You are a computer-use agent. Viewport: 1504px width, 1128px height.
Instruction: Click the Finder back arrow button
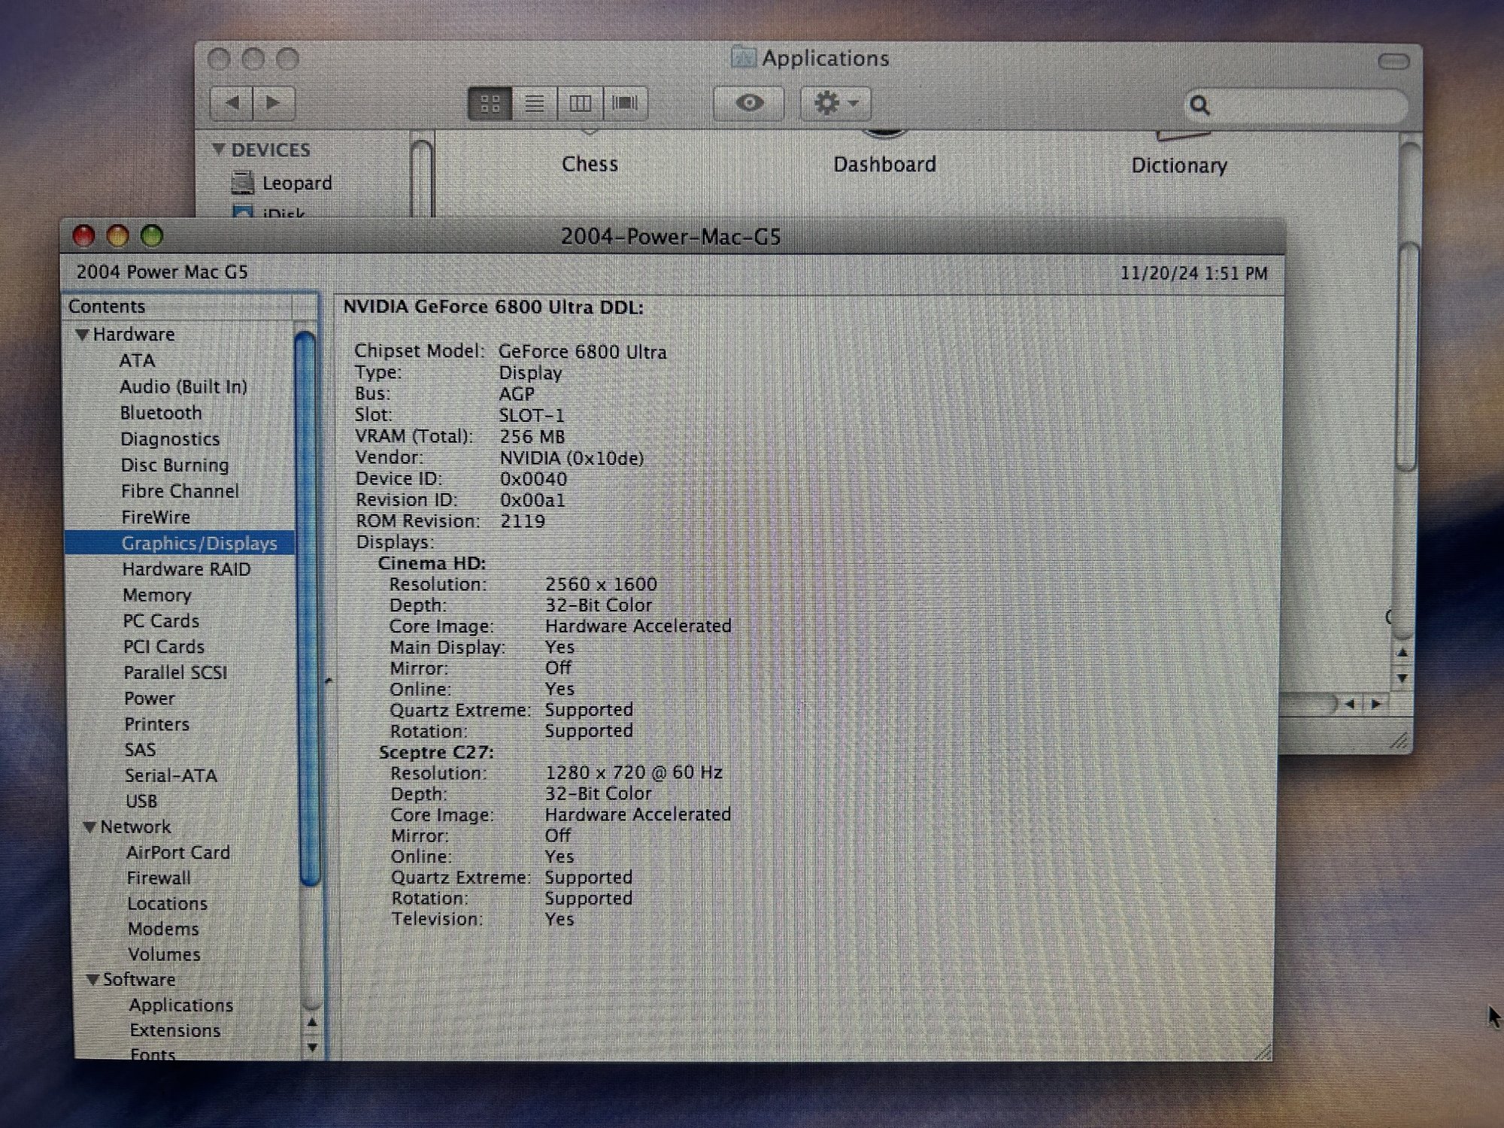coord(232,103)
